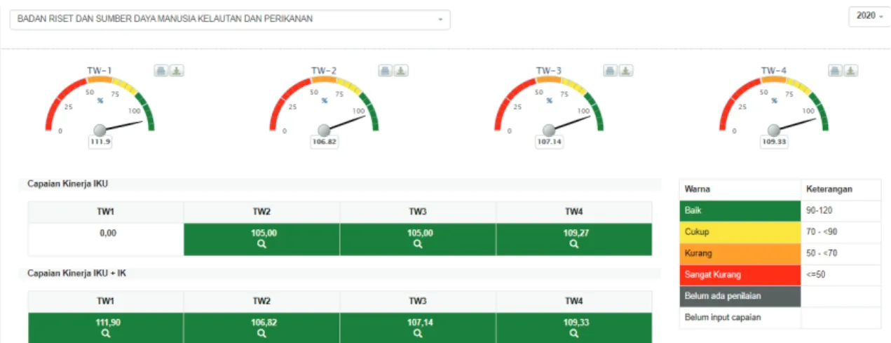Open details magnifier under IKU TW4 109,27
The height and width of the screenshot is (343, 891).
(574, 245)
